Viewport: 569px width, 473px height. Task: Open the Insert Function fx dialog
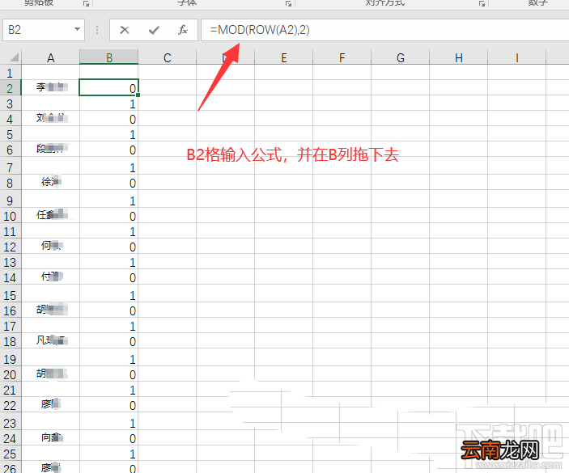(x=183, y=30)
